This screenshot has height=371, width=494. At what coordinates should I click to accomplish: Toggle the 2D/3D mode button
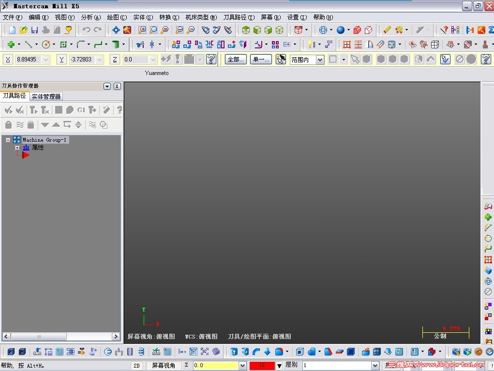[x=136, y=366]
